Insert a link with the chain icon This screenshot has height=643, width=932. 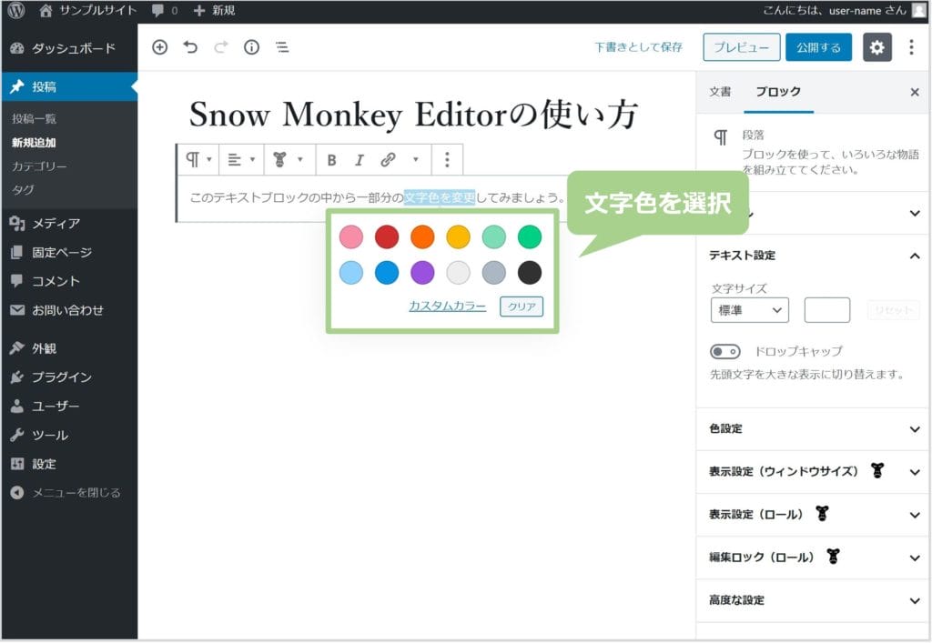(x=388, y=159)
